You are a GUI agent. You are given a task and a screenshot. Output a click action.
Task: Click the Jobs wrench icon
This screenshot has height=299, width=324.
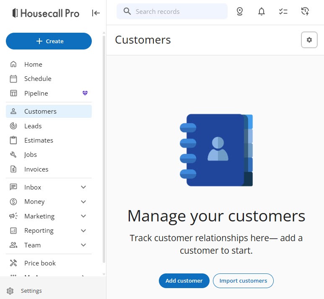click(x=13, y=154)
